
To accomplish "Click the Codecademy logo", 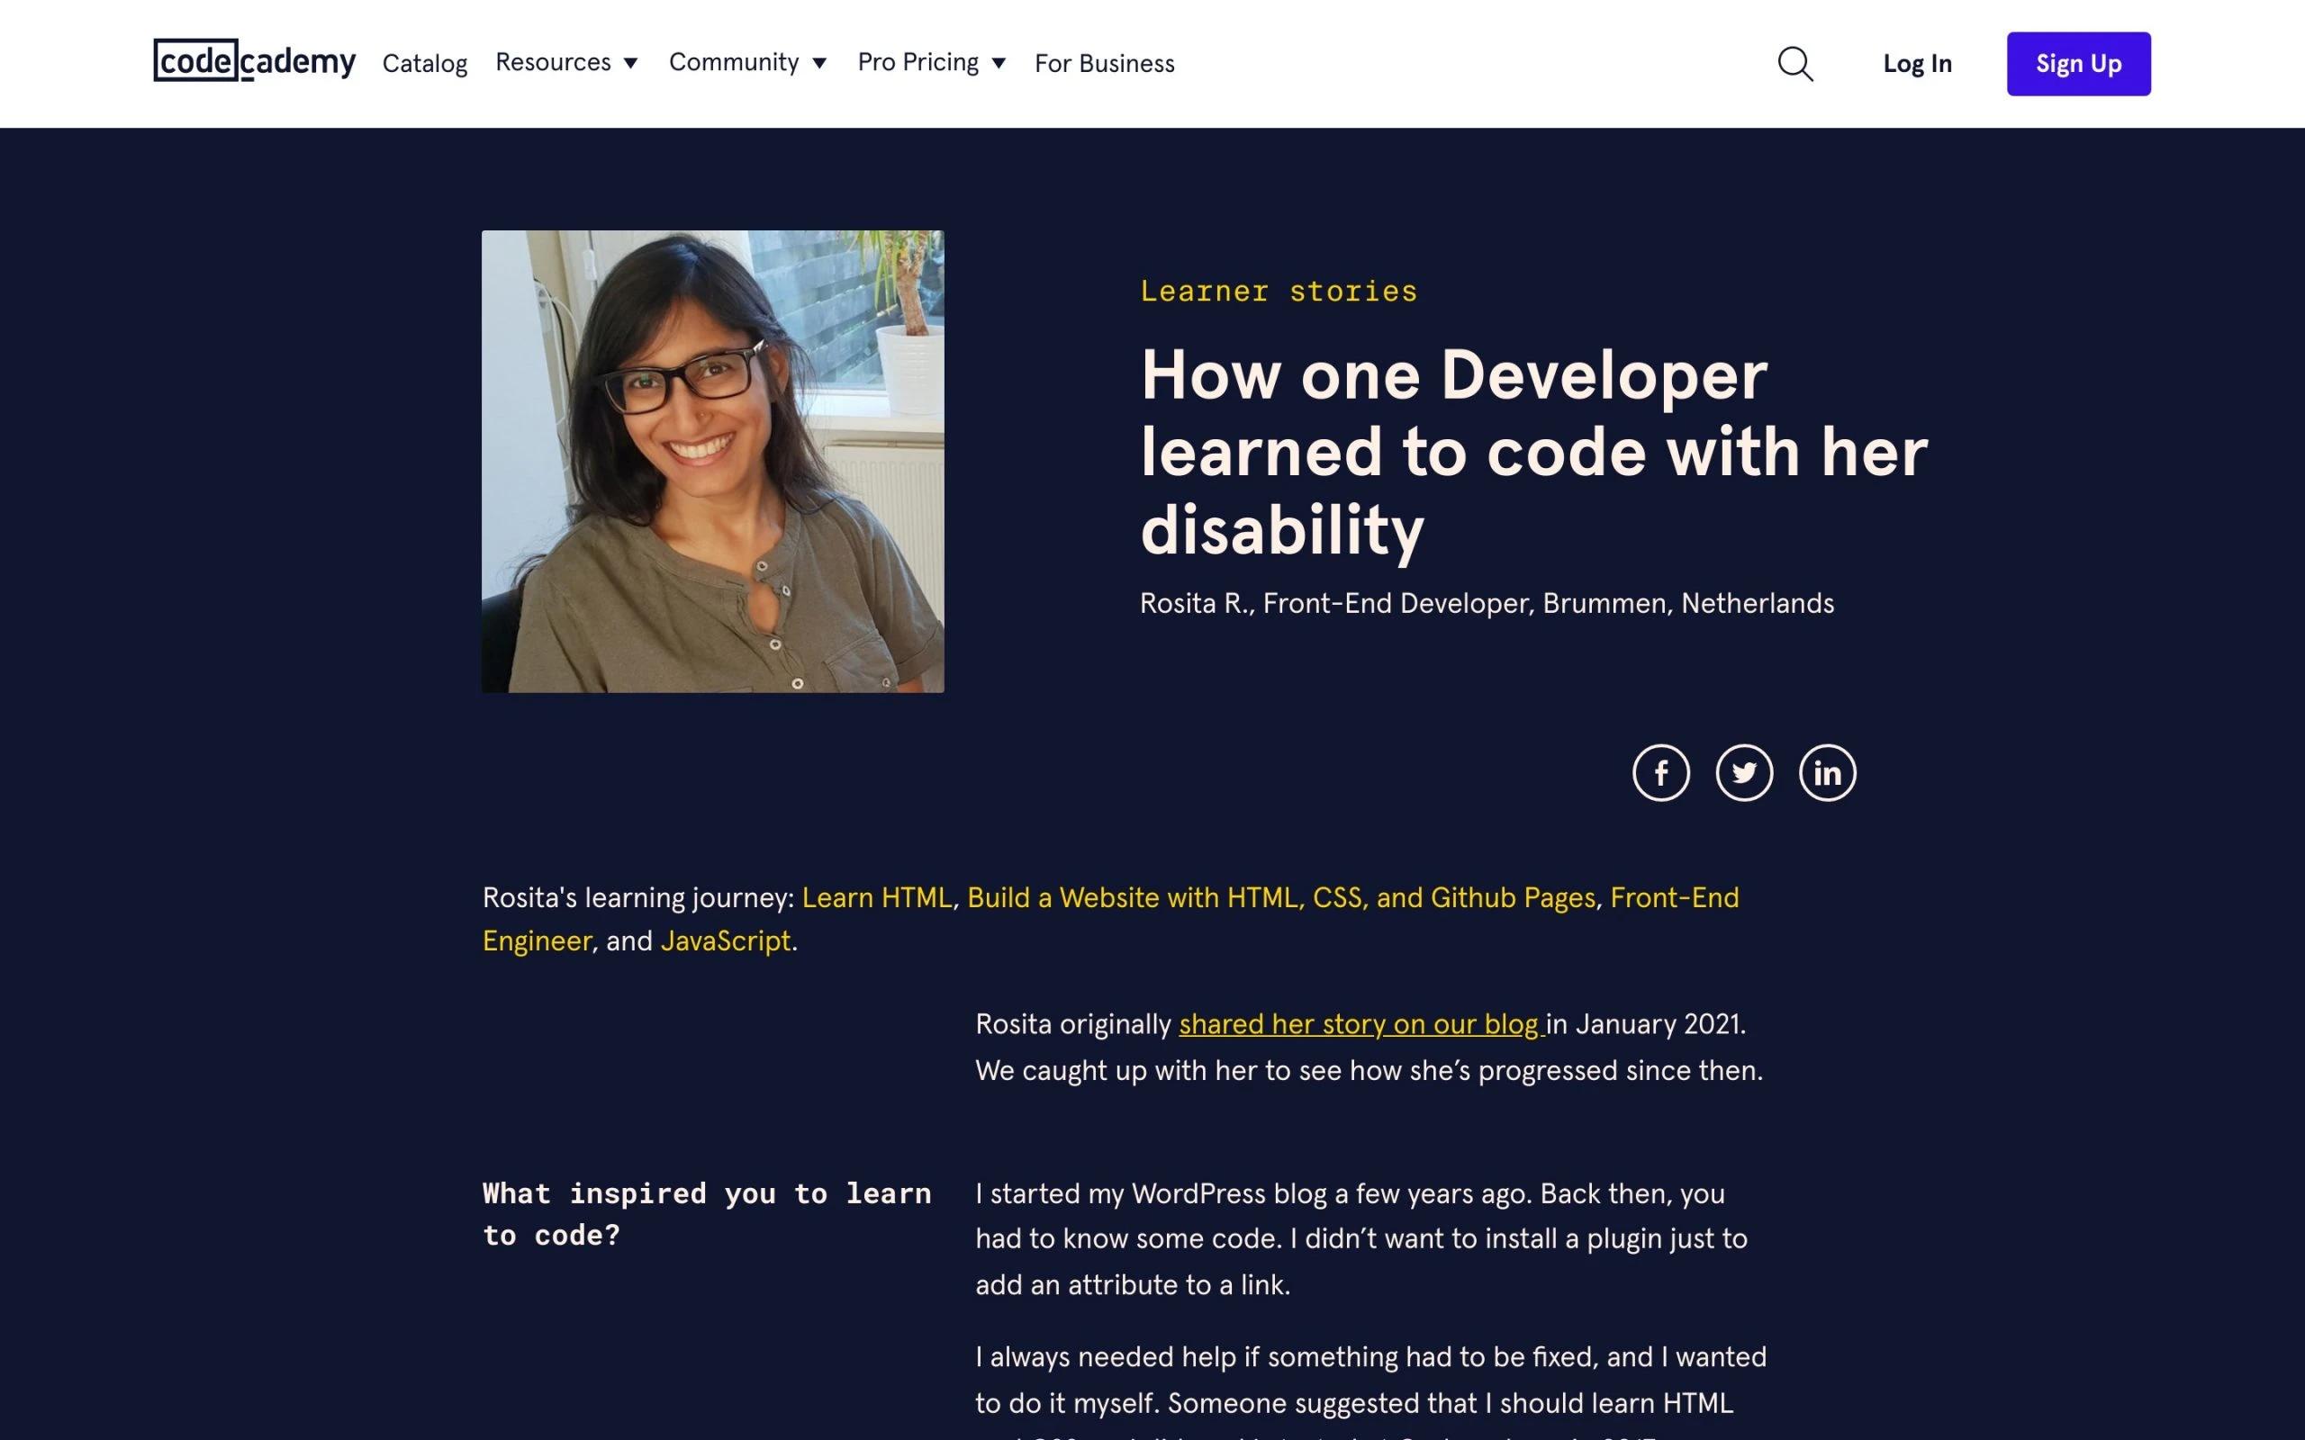I will (254, 62).
